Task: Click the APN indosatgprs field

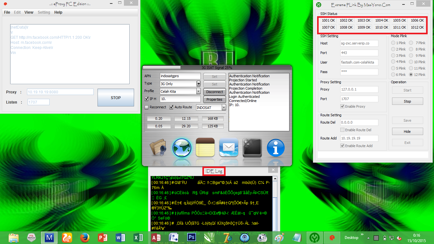Action: (180, 76)
